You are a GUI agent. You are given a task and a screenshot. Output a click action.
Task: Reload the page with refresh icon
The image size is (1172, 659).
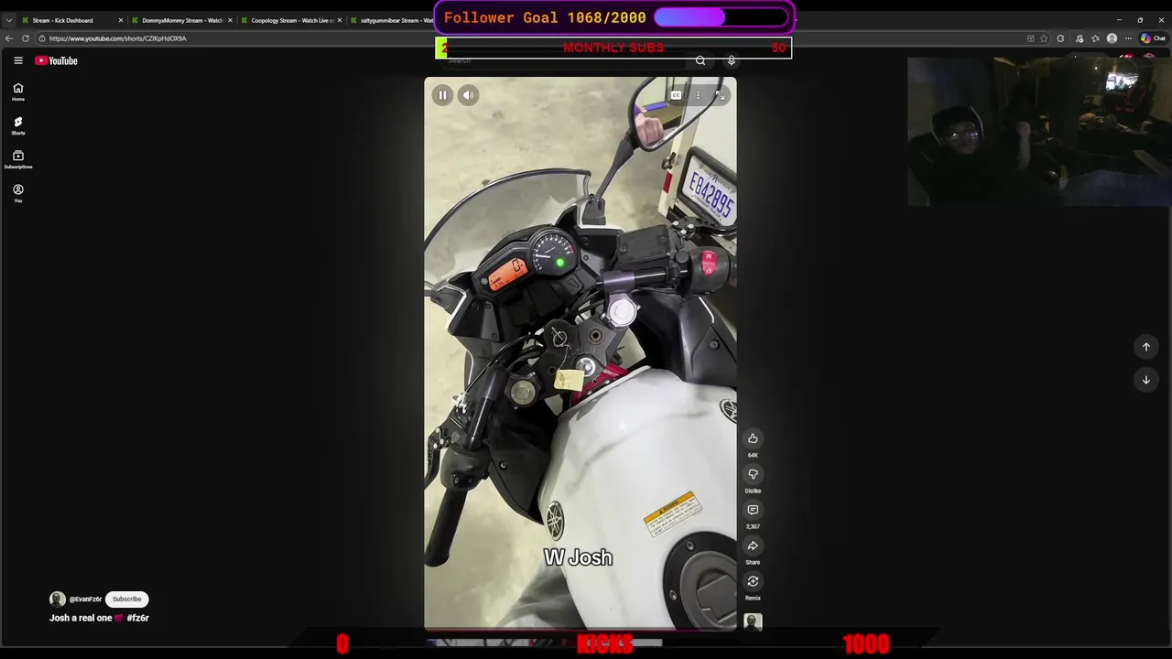coord(26,38)
